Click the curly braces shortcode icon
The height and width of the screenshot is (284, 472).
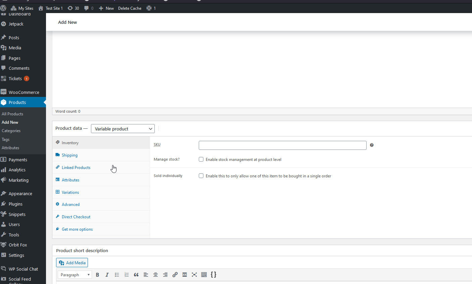[214, 275]
